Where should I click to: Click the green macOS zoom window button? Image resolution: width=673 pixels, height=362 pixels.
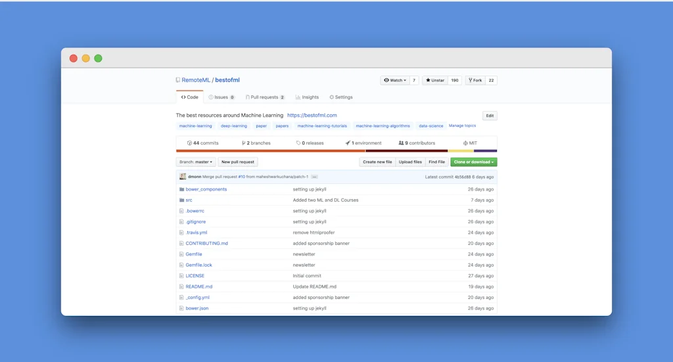click(99, 58)
